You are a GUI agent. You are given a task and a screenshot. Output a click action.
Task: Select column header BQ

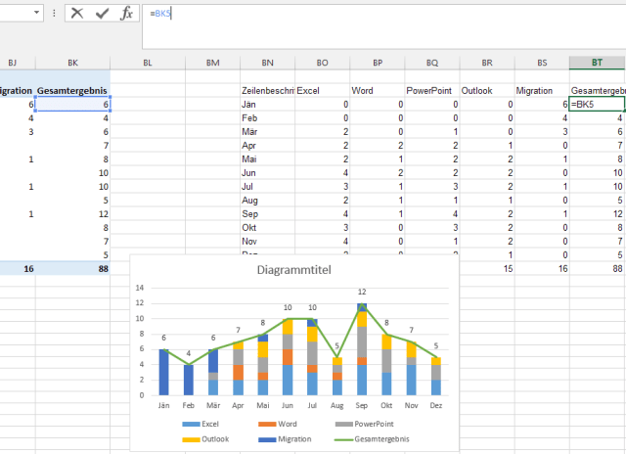point(432,63)
